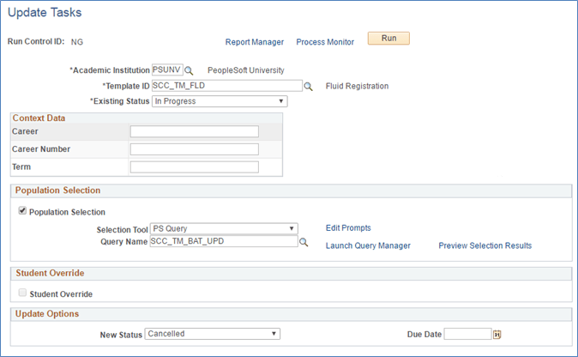Select the 'PeopleSoft University' description text
Image resolution: width=578 pixels, height=357 pixels.
(246, 70)
